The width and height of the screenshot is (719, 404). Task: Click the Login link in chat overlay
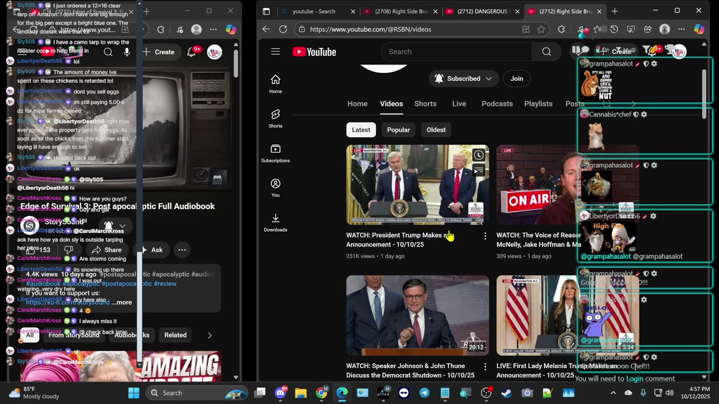[x=635, y=379]
